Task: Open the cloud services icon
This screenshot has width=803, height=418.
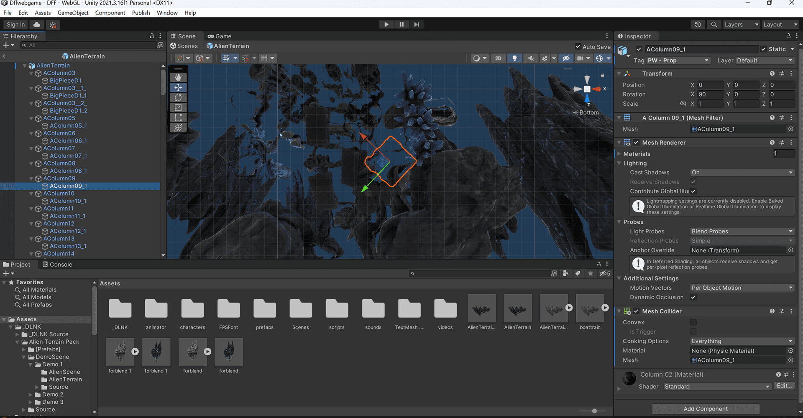Action: click(37, 25)
